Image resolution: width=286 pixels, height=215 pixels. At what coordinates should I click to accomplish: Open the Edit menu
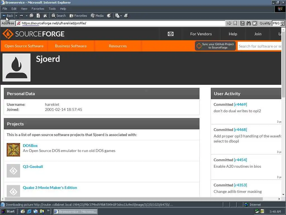coord(14,9)
